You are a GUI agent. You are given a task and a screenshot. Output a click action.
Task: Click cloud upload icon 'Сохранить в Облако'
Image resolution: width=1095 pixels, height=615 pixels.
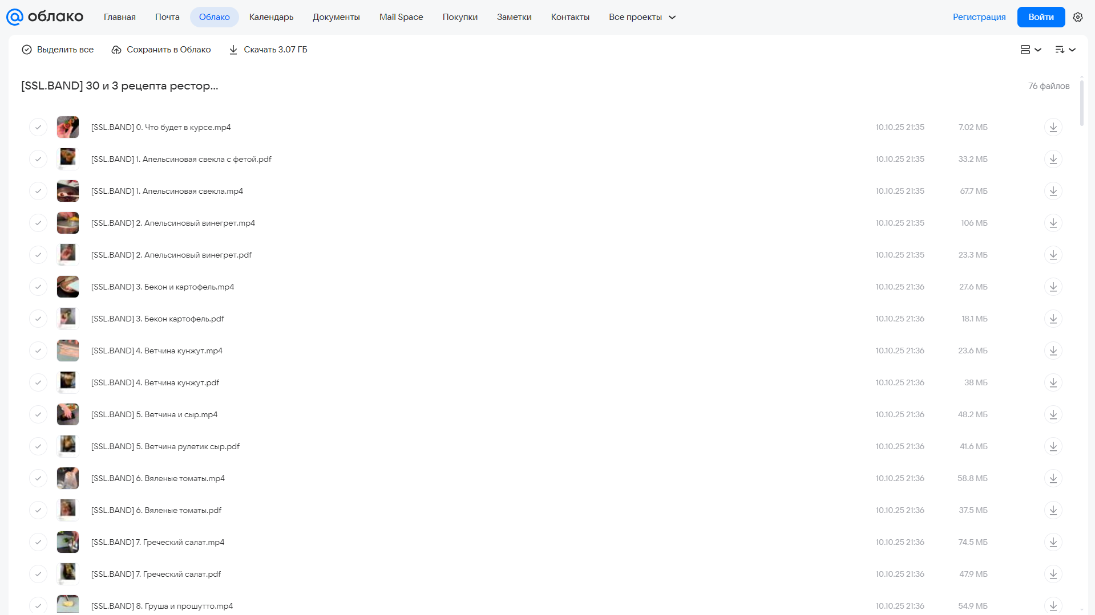(x=116, y=50)
